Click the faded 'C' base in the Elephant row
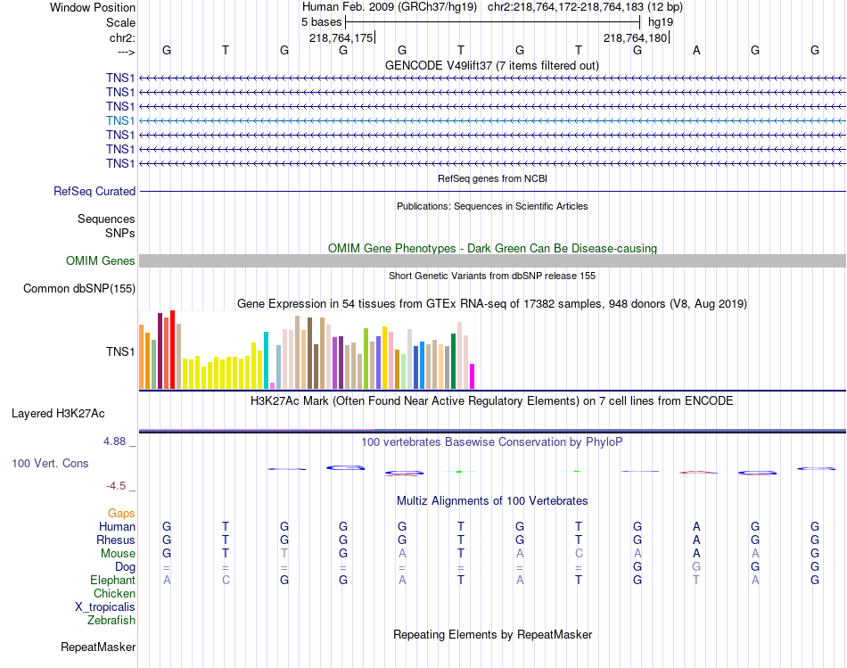The height and width of the screenshot is (668, 847). click(x=226, y=580)
